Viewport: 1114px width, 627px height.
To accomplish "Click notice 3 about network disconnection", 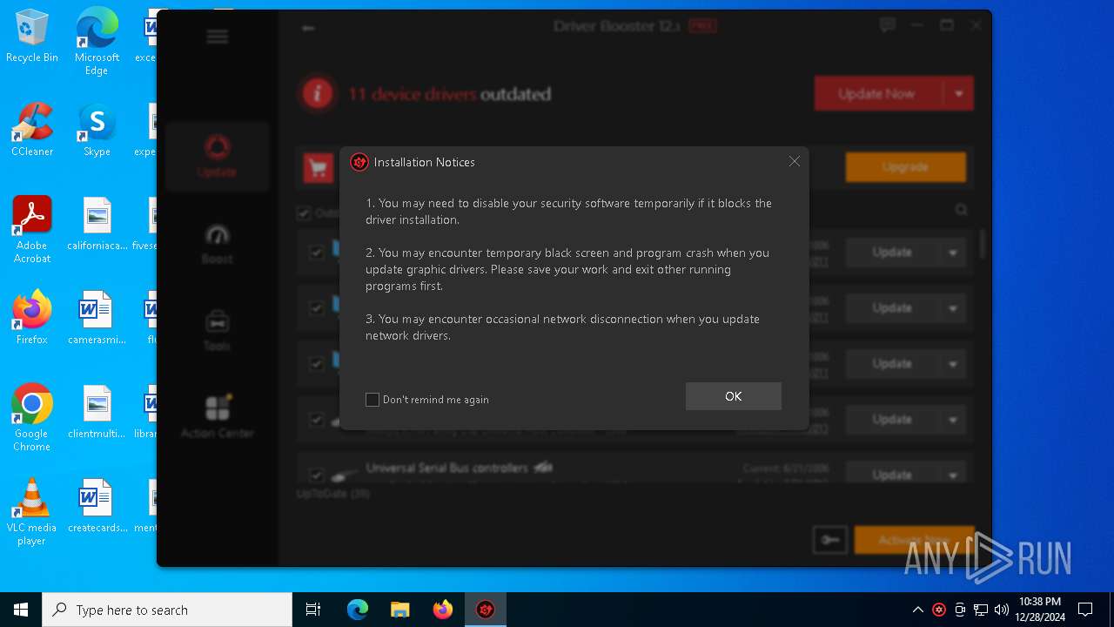I will 562,327.
